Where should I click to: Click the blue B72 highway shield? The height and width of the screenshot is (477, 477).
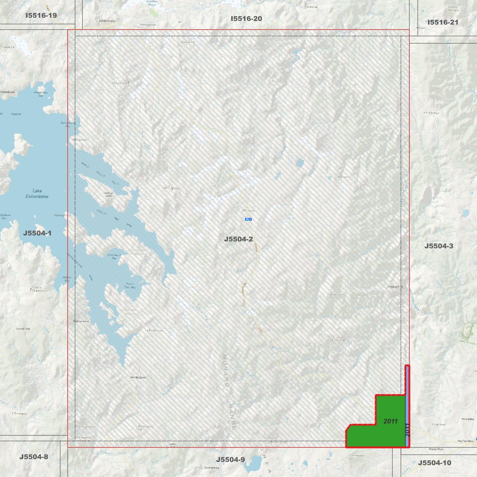249,219
